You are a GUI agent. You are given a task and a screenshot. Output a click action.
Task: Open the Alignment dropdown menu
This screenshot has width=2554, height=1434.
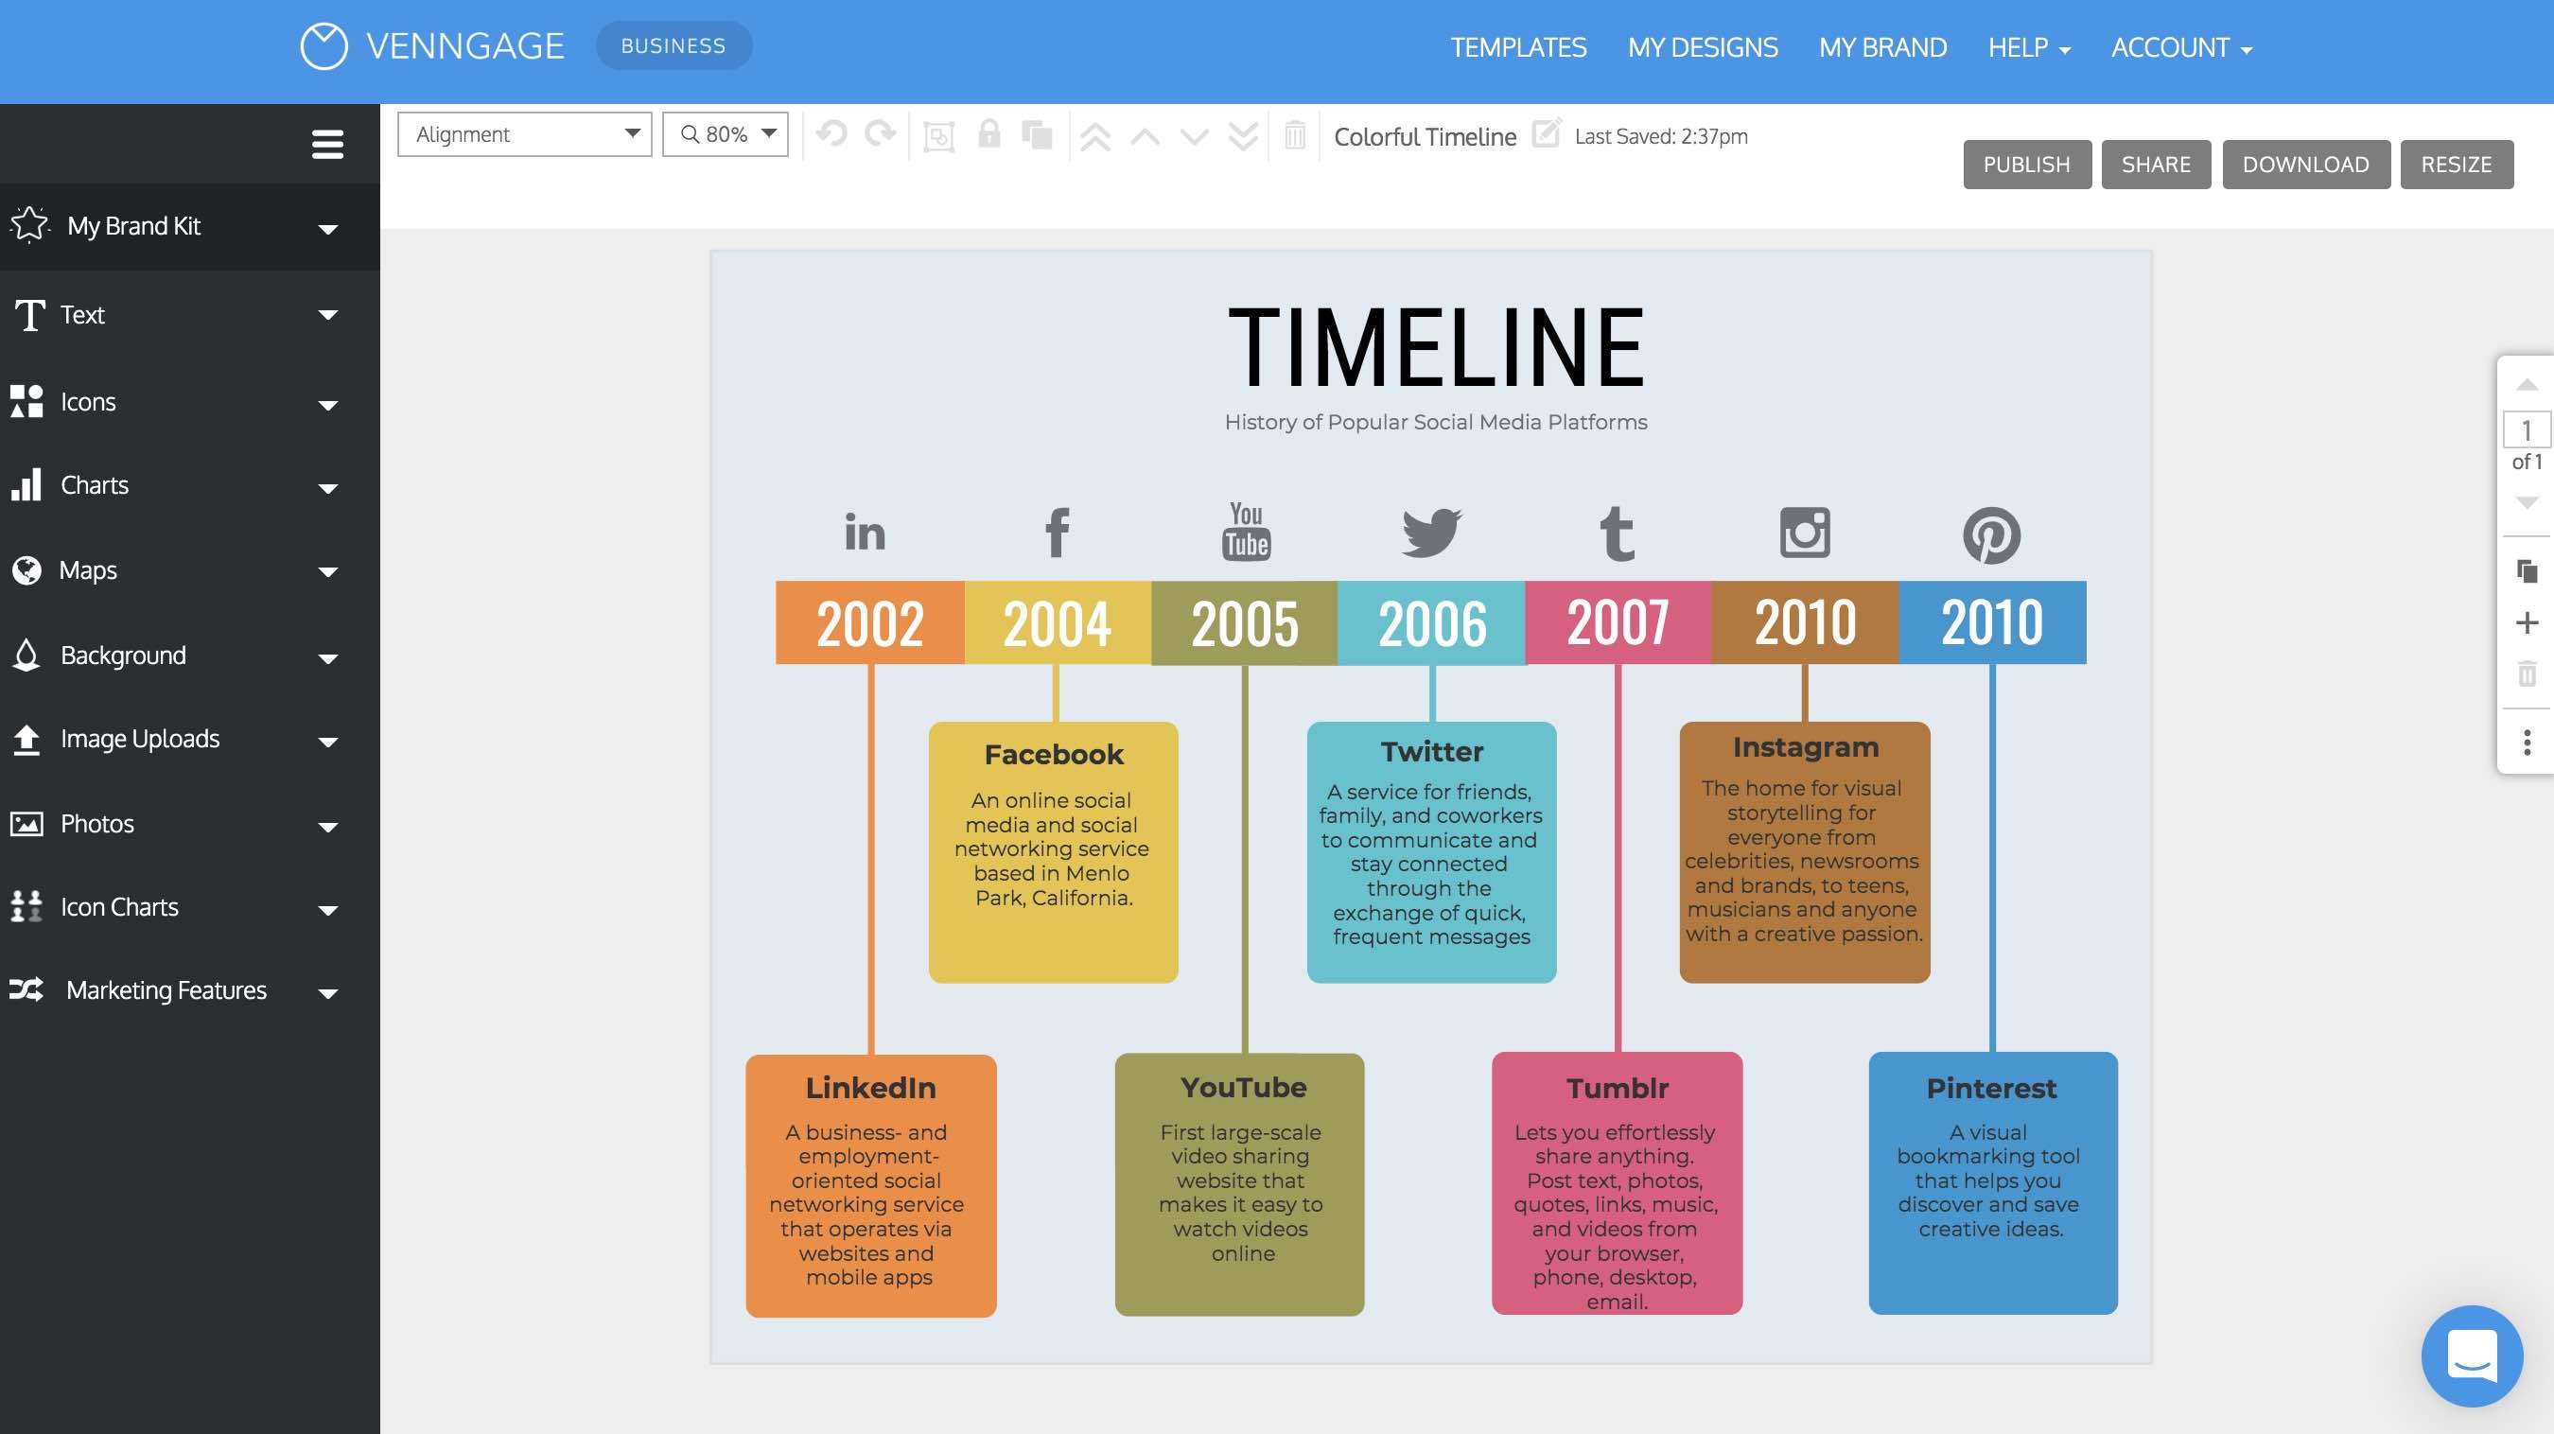(523, 133)
